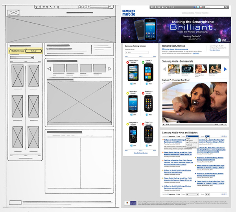Open the View Archived Devices link
The width and height of the screenshot is (236, 212).
pyautogui.click(x=140, y=153)
